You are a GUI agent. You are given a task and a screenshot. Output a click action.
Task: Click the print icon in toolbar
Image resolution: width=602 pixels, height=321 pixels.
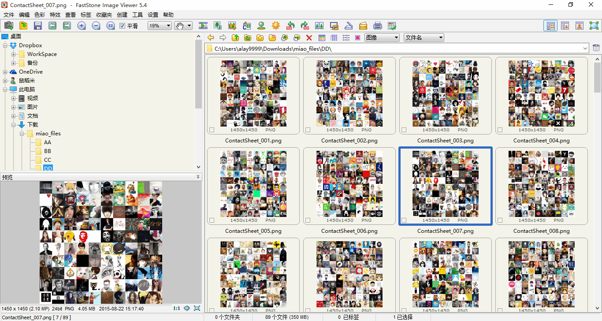point(378,26)
